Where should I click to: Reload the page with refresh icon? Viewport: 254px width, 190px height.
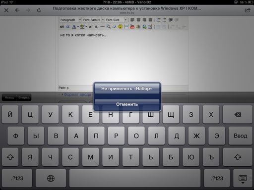[39, 10]
